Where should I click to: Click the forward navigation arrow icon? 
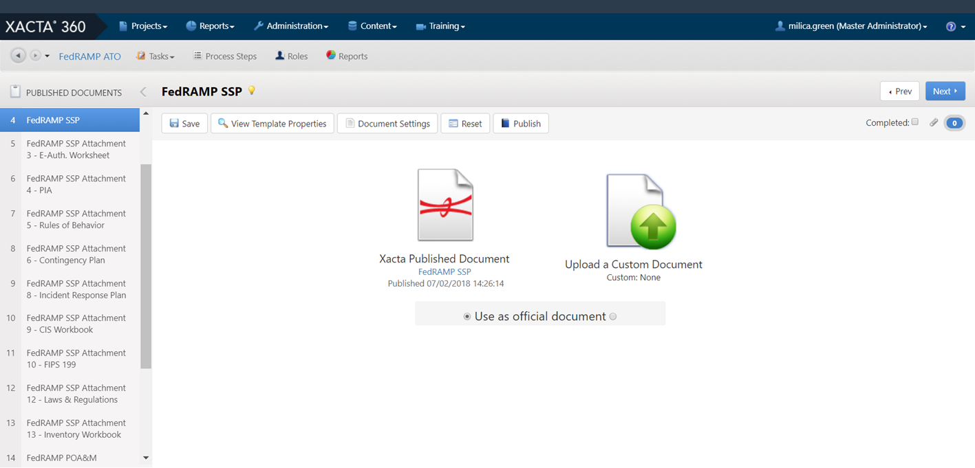coord(35,56)
